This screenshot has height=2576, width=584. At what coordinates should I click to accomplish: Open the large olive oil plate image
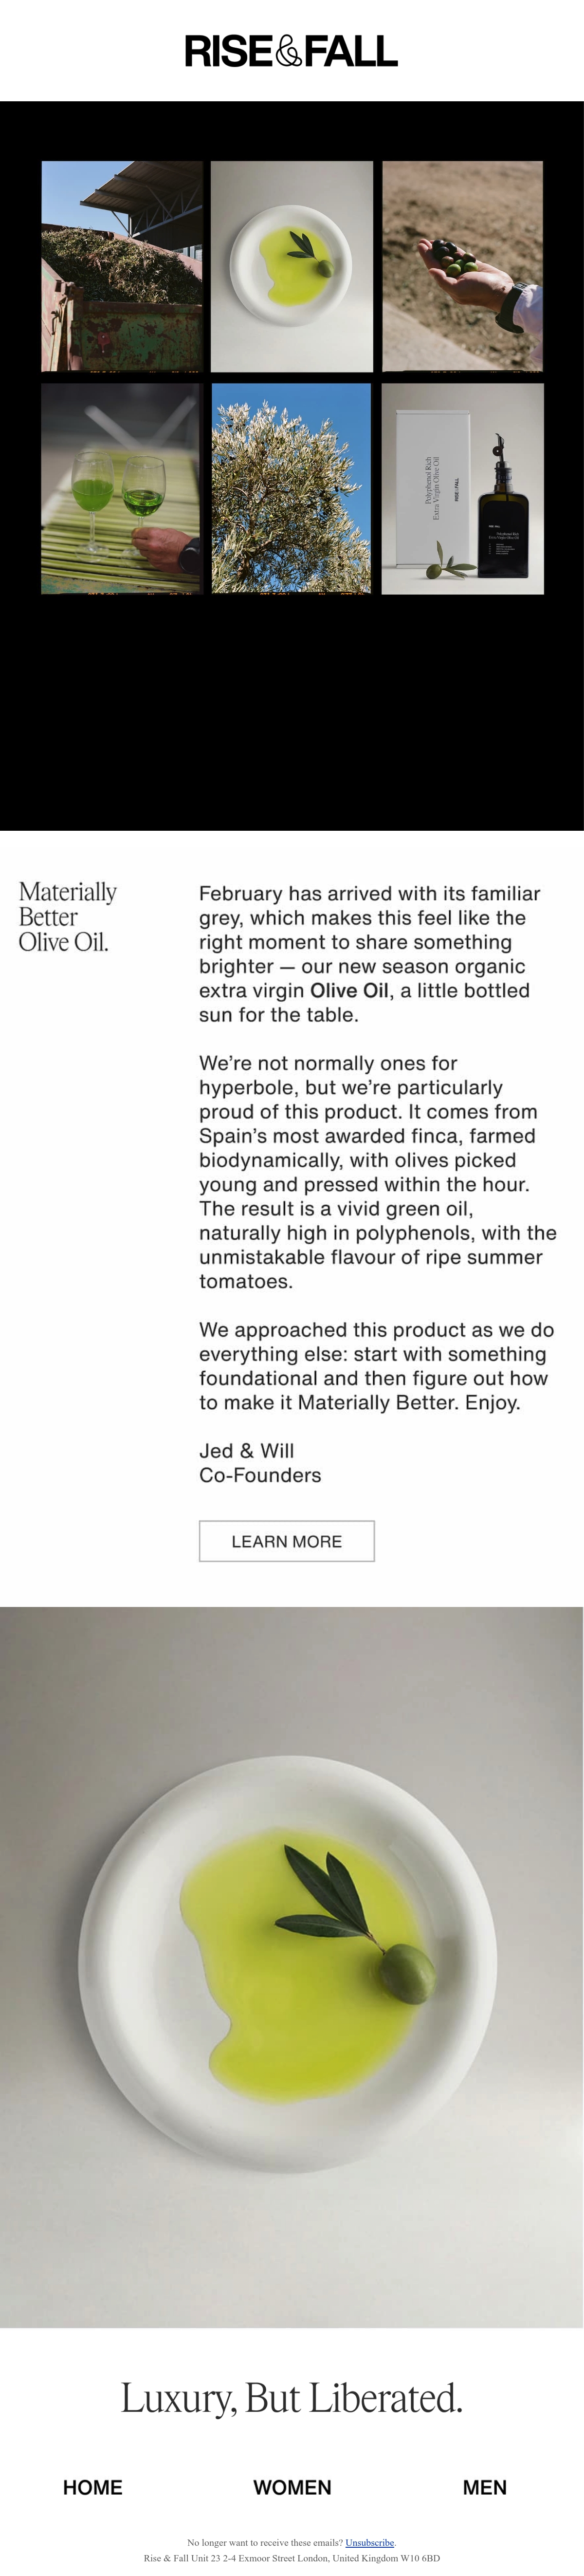tap(291, 1968)
